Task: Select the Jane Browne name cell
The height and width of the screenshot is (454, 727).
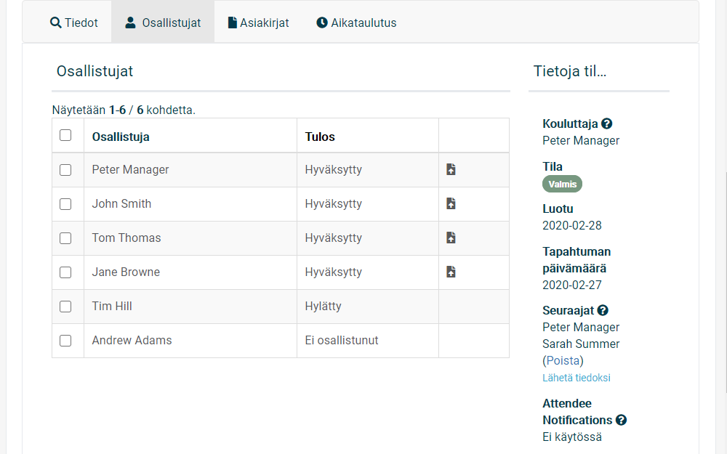Action: (190, 272)
